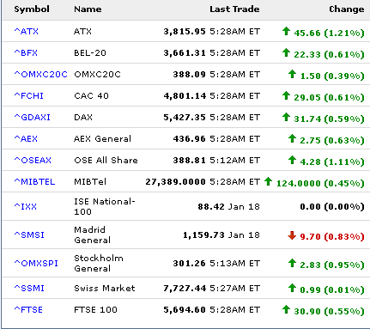
Task: Click the green up arrow for FTSE 100
Action: (286, 309)
